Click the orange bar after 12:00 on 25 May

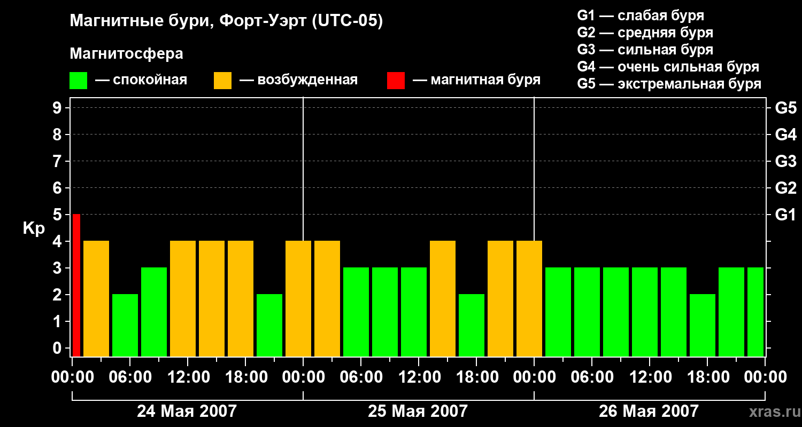tap(443, 298)
